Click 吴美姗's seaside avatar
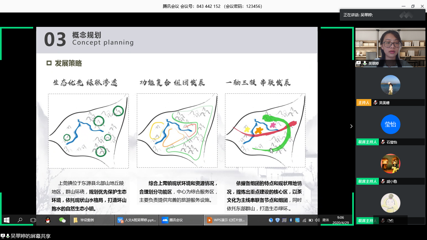The image size is (427, 240). (x=390, y=85)
